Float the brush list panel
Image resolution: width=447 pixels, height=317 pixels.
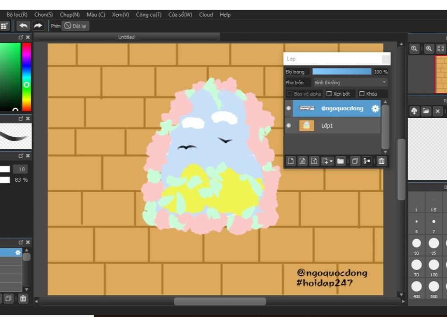pyautogui.click(x=21, y=242)
